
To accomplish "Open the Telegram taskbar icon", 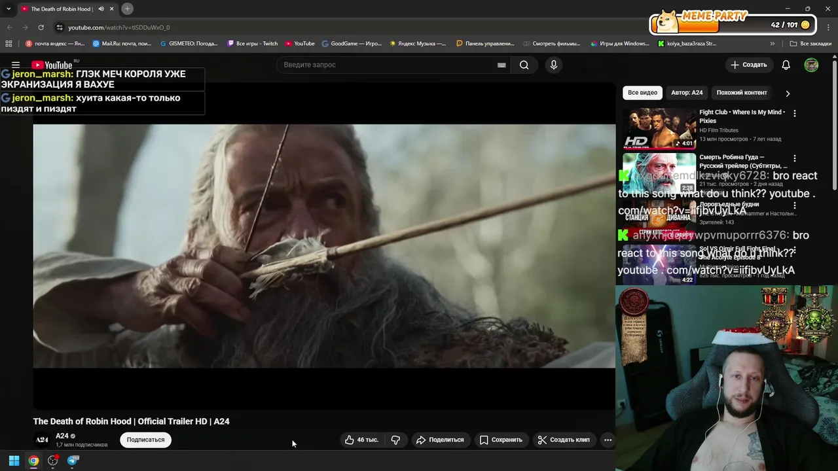I will (x=73, y=461).
